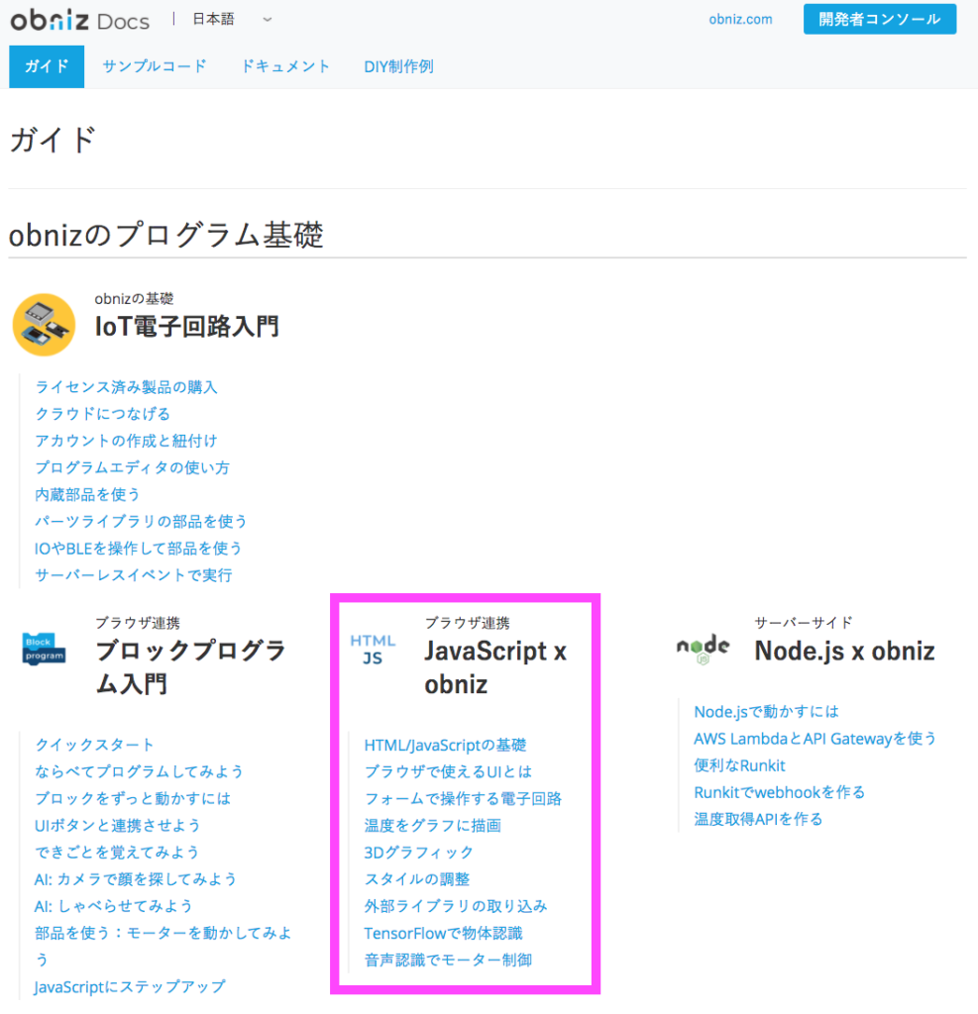This screenshot has height=1014, width=978.
Task: Open 外部ライブラリの取り込み link
Action: pyautogui.click(x=456, y=906)
